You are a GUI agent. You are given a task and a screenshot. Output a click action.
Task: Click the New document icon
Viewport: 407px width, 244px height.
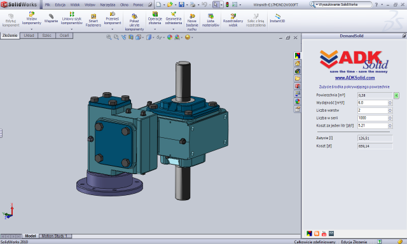tap(158, 4)
